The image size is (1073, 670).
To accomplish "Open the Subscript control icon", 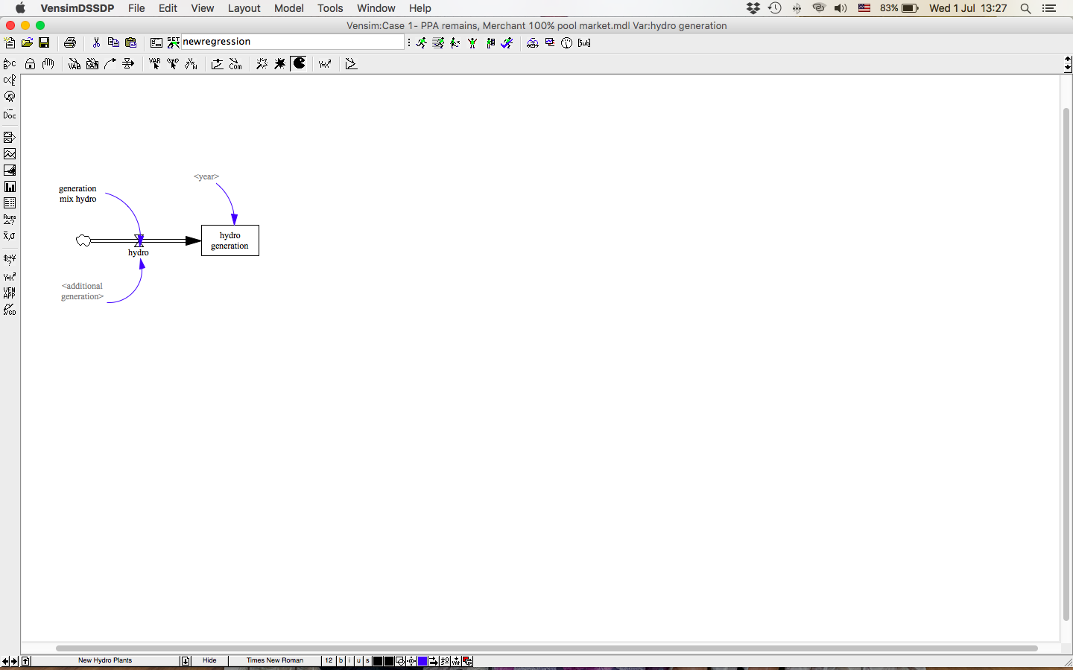I will (x=584, y=43).
